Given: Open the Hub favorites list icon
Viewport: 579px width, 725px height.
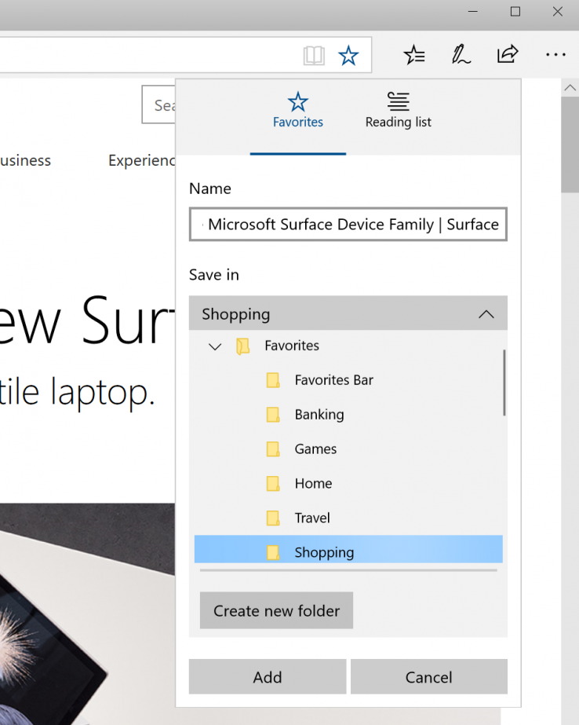Looking at the screenshot, I should click(414, 55).
